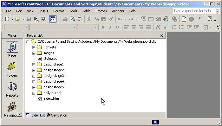The width and height of the screenshot is (222, 126).
Task: Click the Save toolbar icon
Action: click(29, 19)
